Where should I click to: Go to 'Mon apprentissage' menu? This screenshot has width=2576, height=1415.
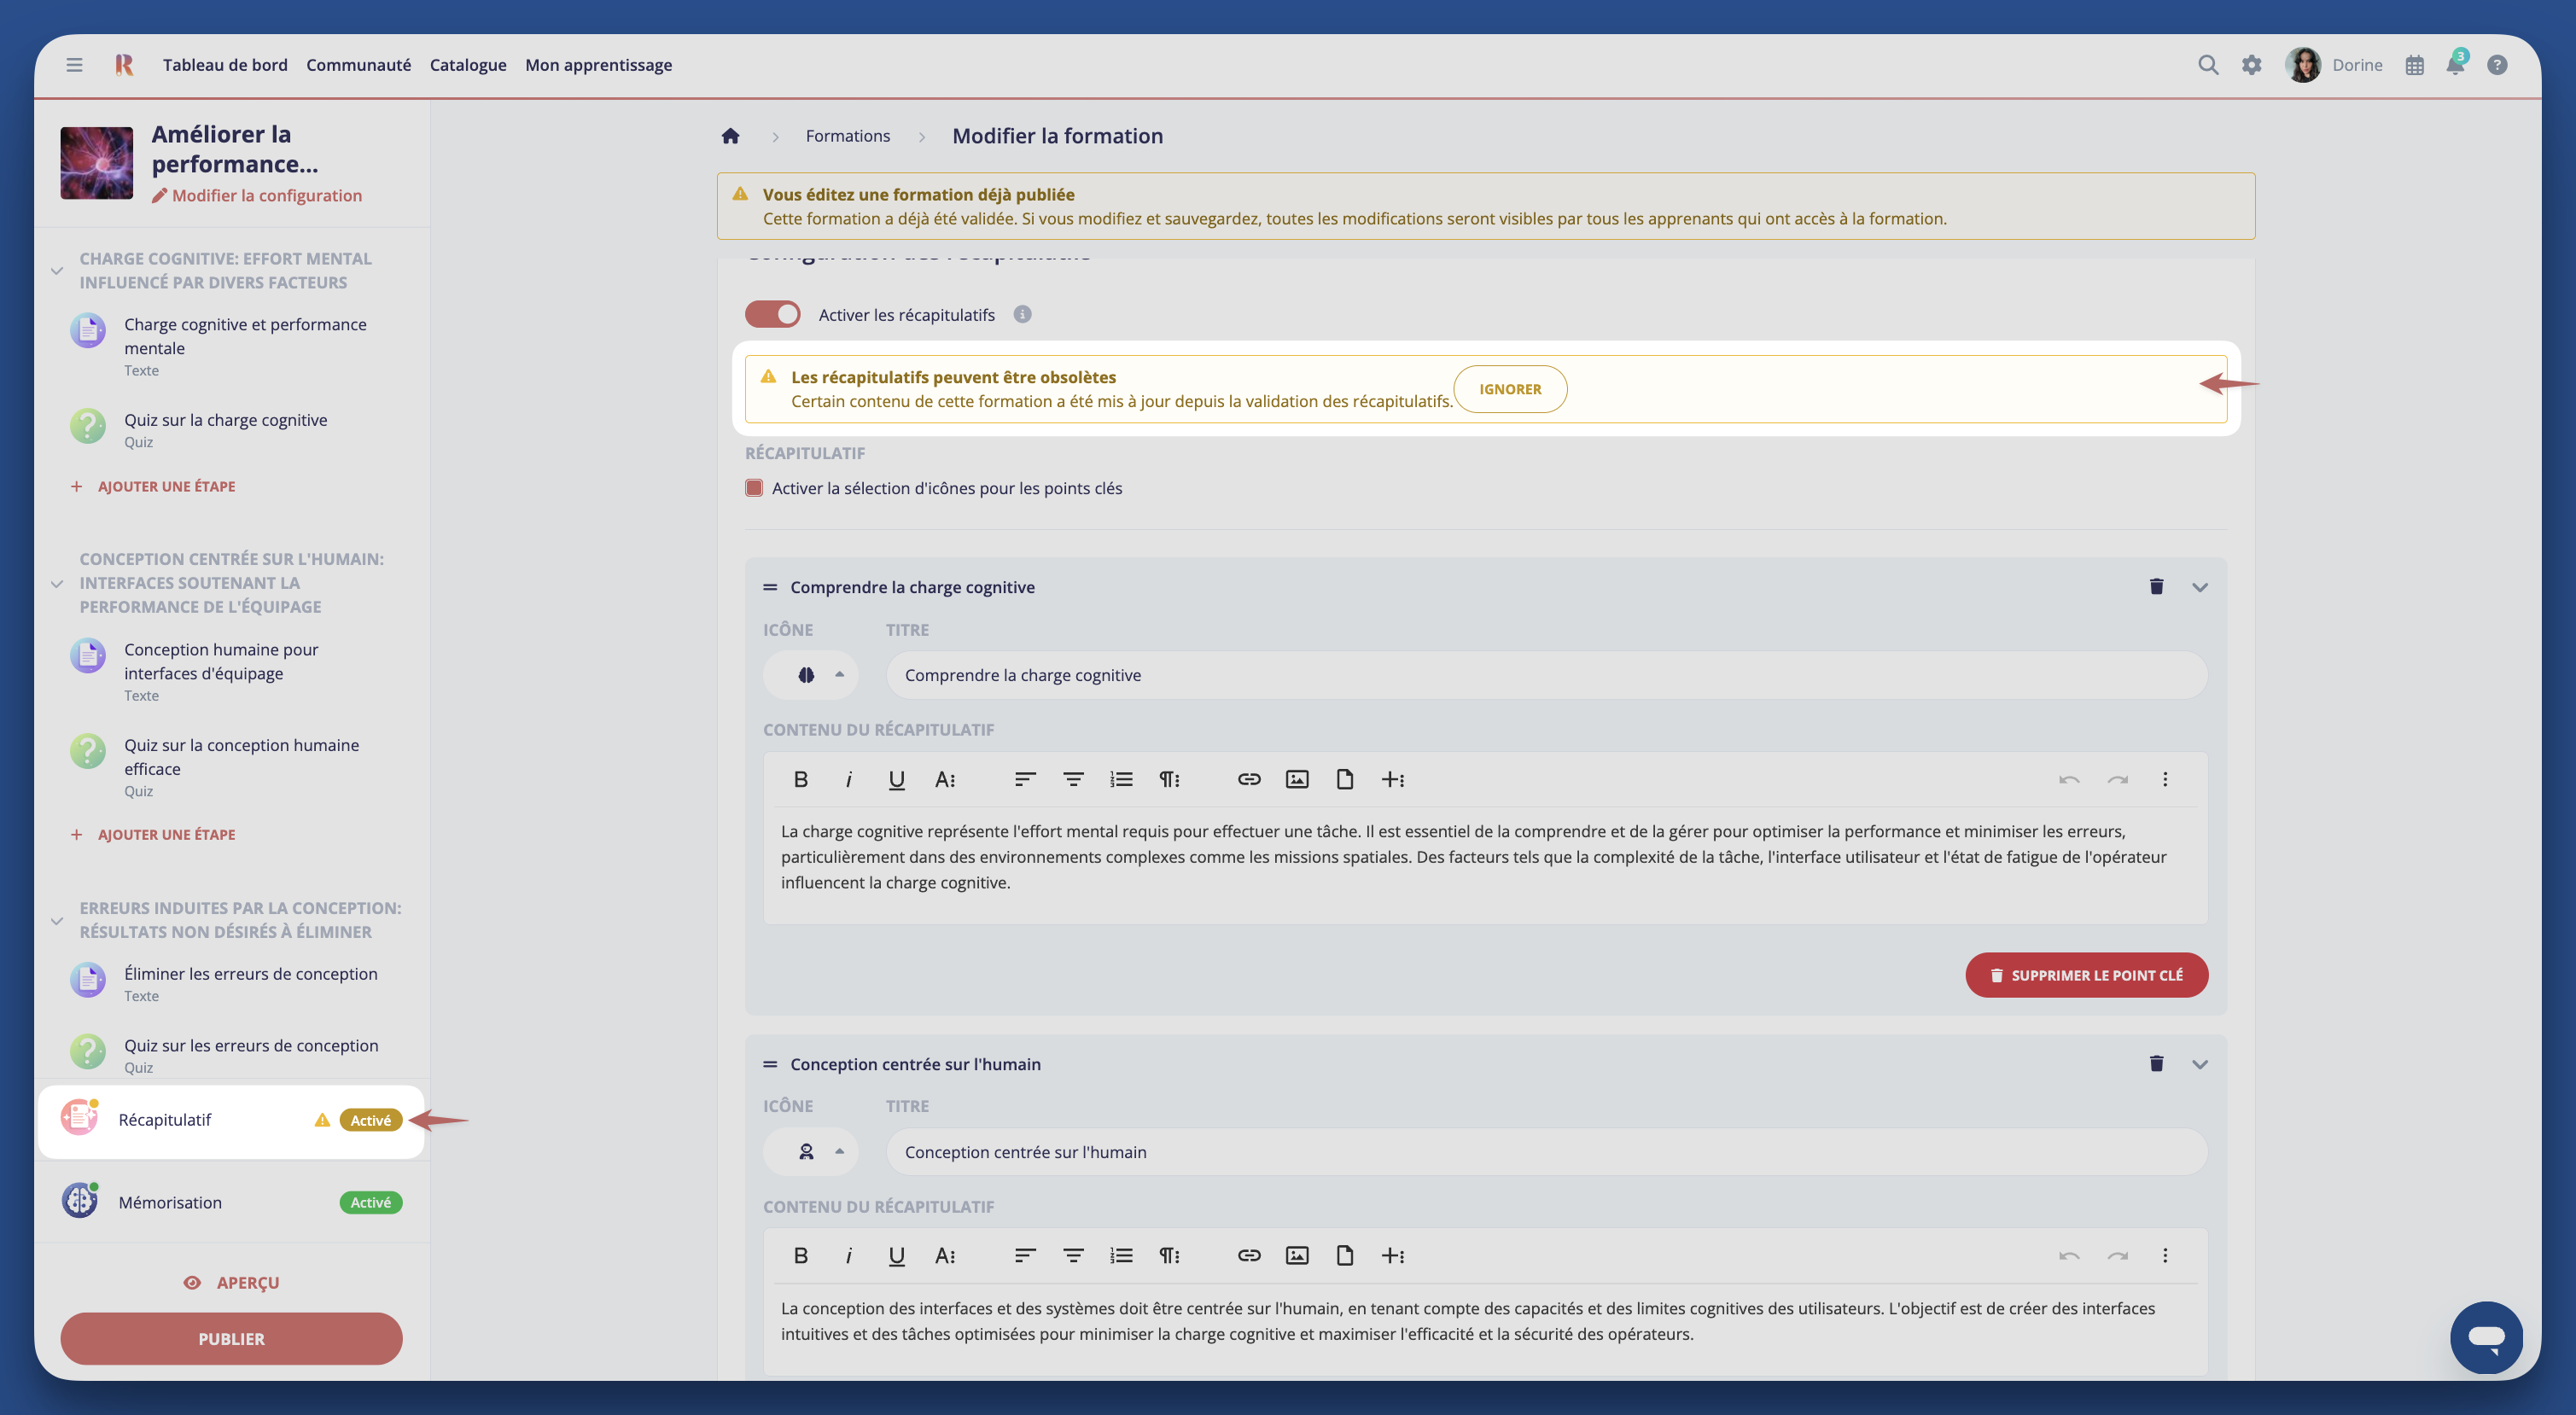pos(598,65)
